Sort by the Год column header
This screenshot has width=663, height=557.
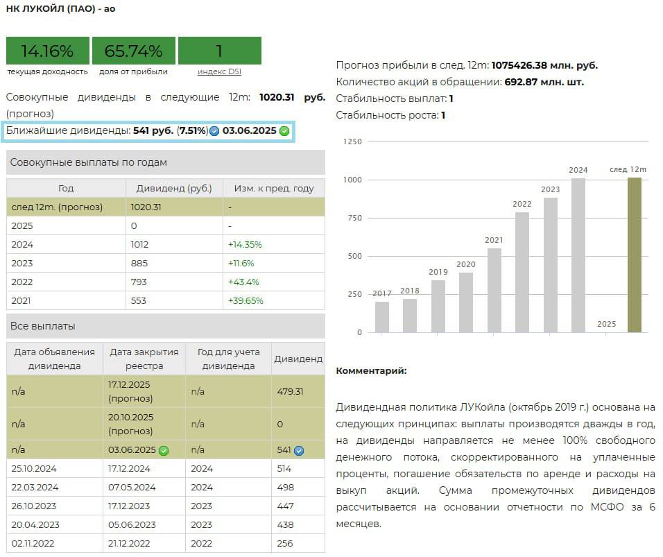tap(66, 188)
